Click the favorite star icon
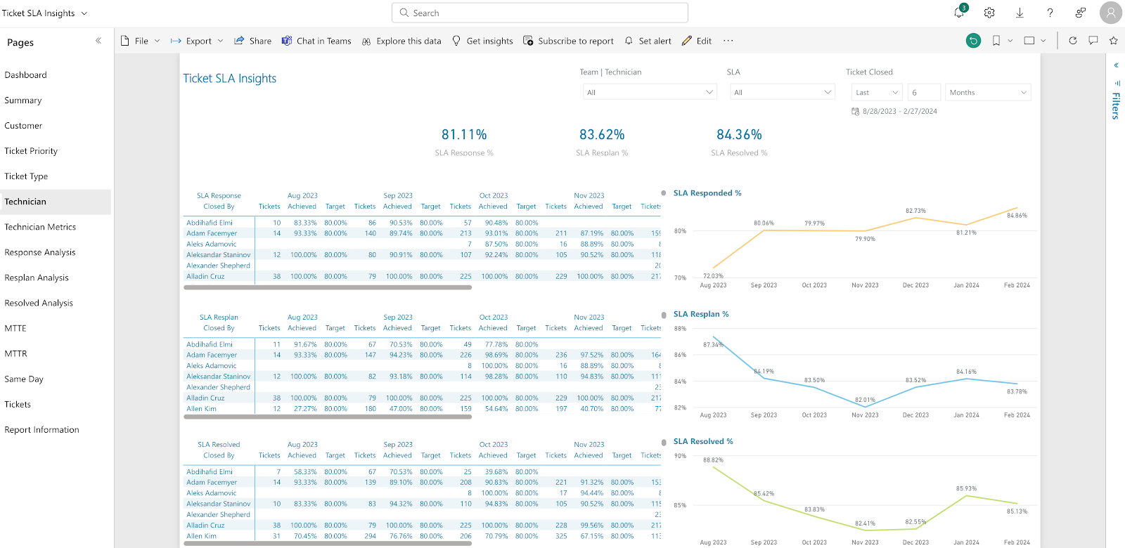 1114,41
